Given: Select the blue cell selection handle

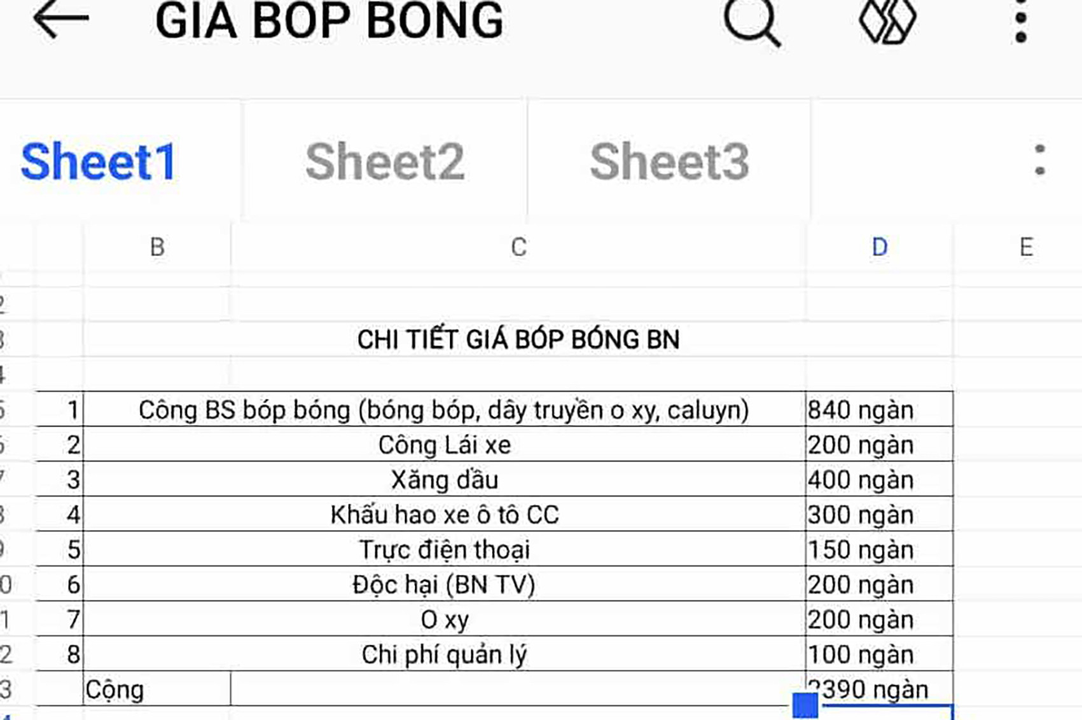Looking at the screenshot, I should point(805,705).
